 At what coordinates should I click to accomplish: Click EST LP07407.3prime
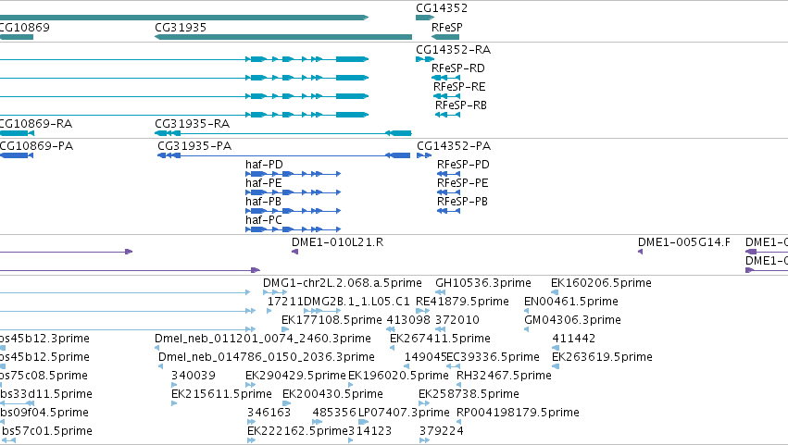[404, 413]
